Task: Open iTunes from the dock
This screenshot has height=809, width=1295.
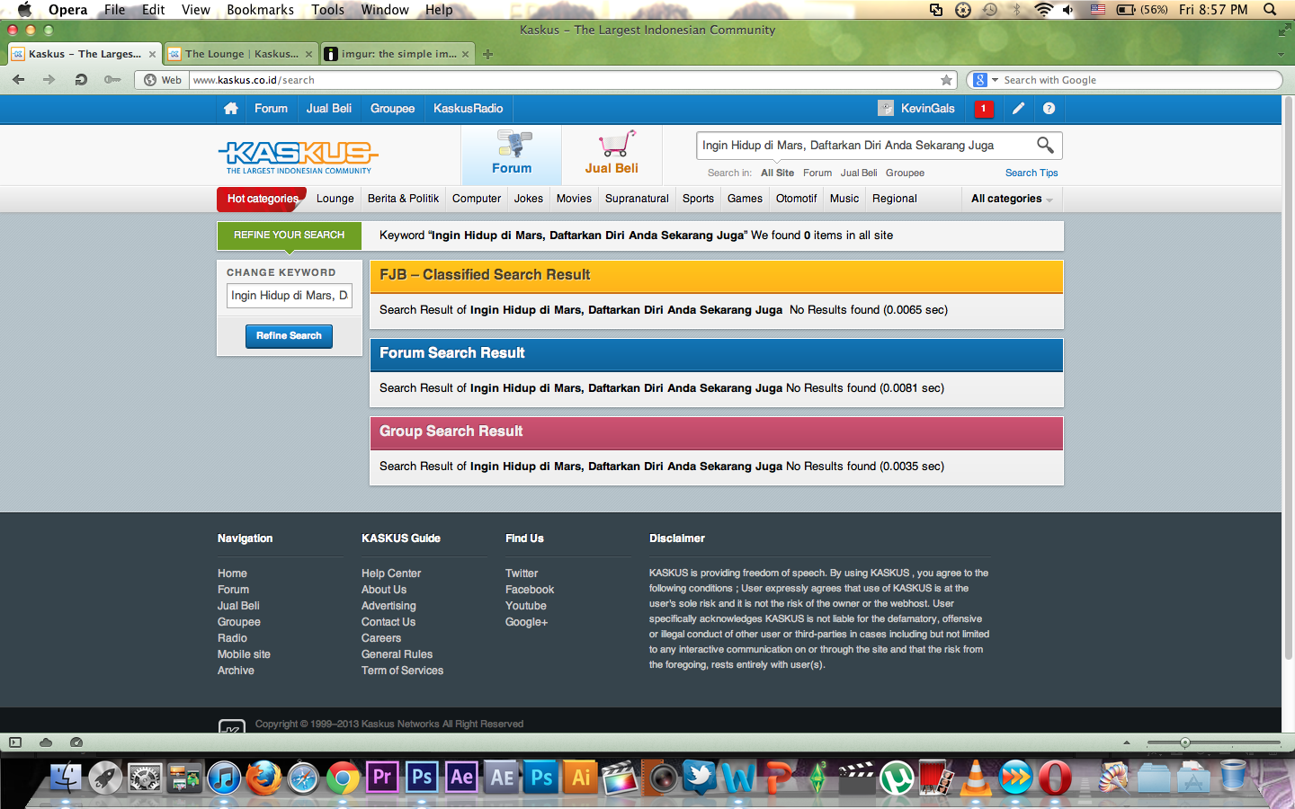Action: point(224,778)
